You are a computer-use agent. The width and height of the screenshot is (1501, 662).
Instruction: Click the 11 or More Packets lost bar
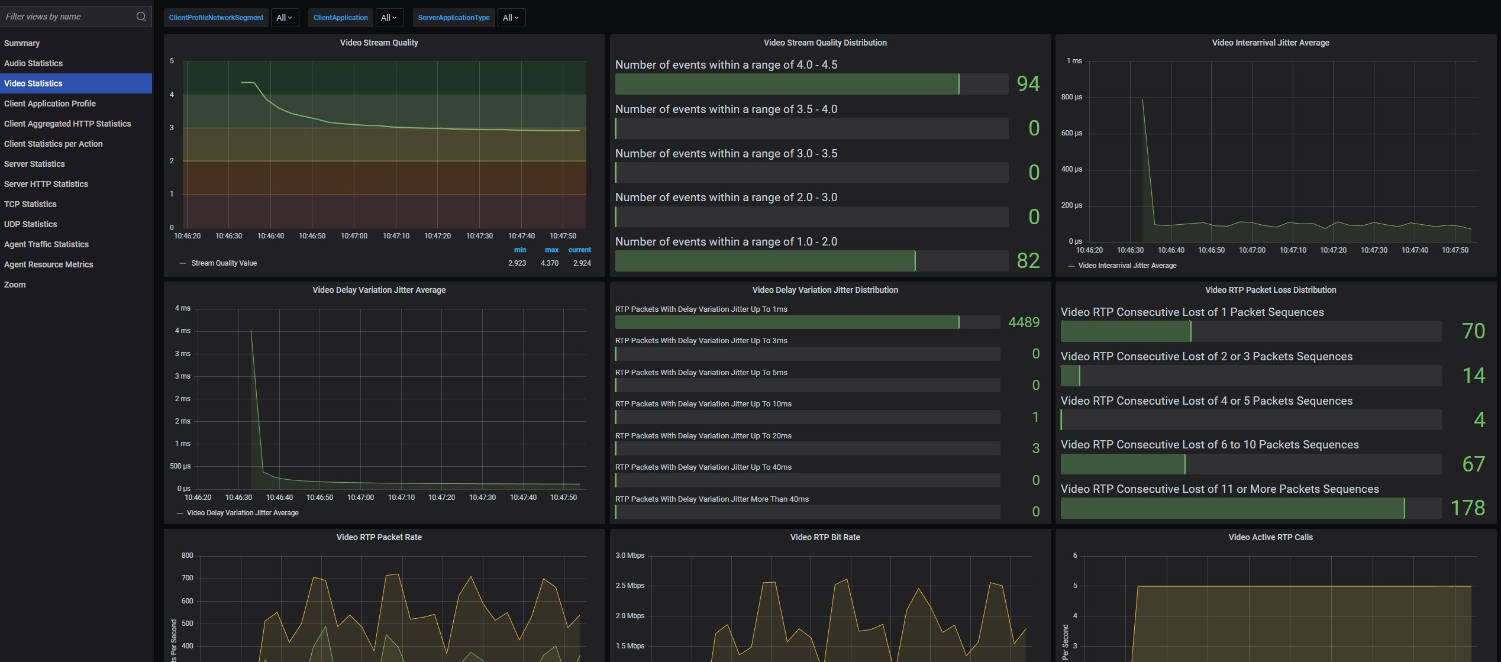(1232, 508)
